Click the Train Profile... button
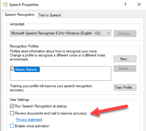Screen dimensions: 146x131 click(x=125, y=88)
